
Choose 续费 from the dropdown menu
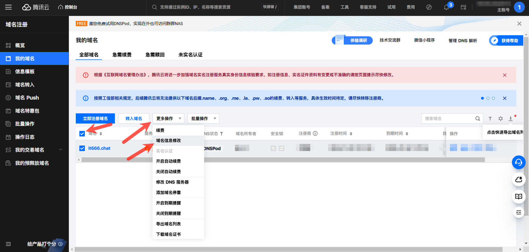[178, 130]
